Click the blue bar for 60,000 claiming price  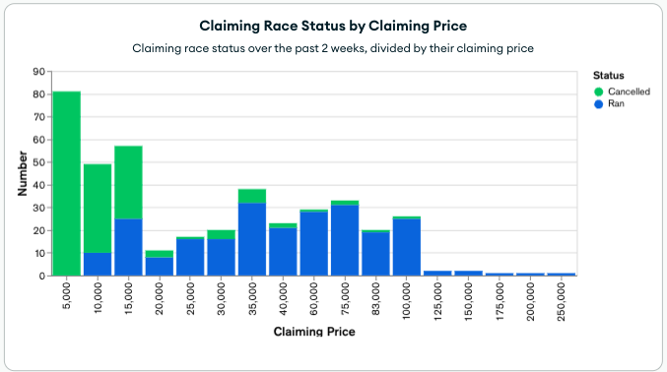click(x=314, y=244)
